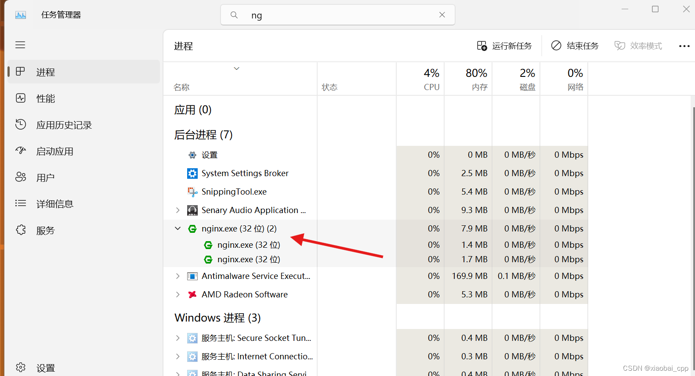
Task: Click the SnippingTool.exe icon
Action: [192, 192]
